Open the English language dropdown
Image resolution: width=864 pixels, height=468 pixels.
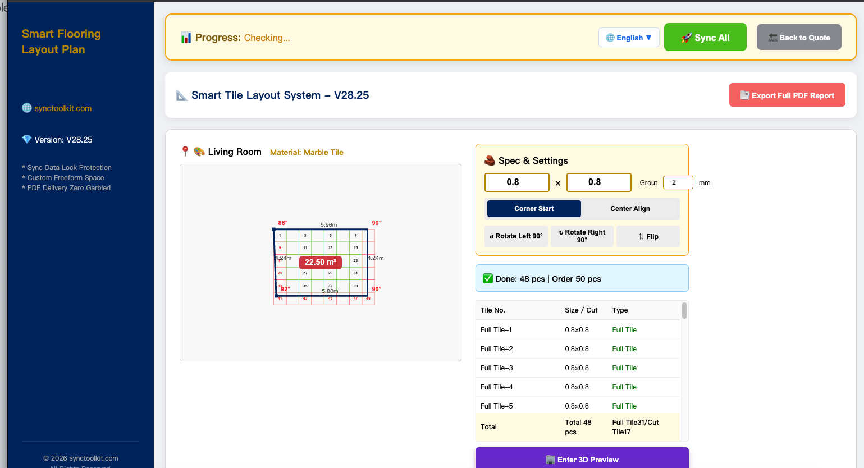(629, 38)
